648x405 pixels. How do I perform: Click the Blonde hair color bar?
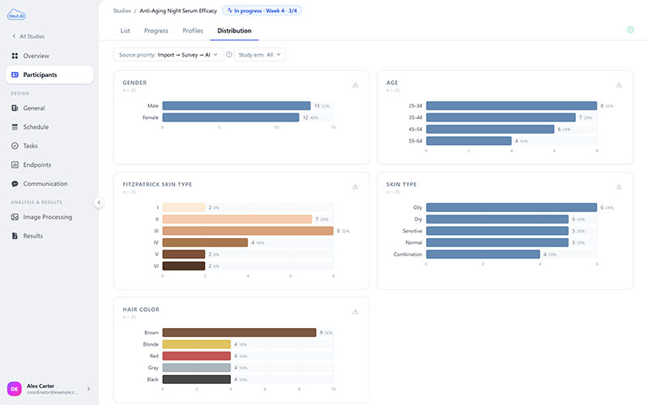click(197, 344)
